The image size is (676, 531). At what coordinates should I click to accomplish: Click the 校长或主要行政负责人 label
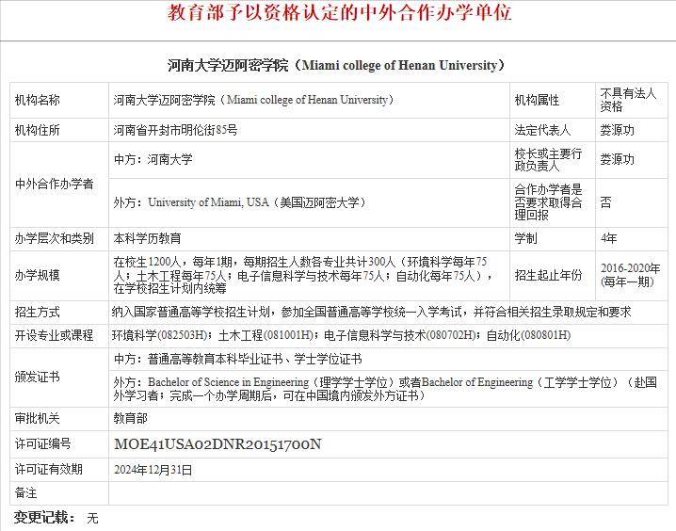point(548,159)
